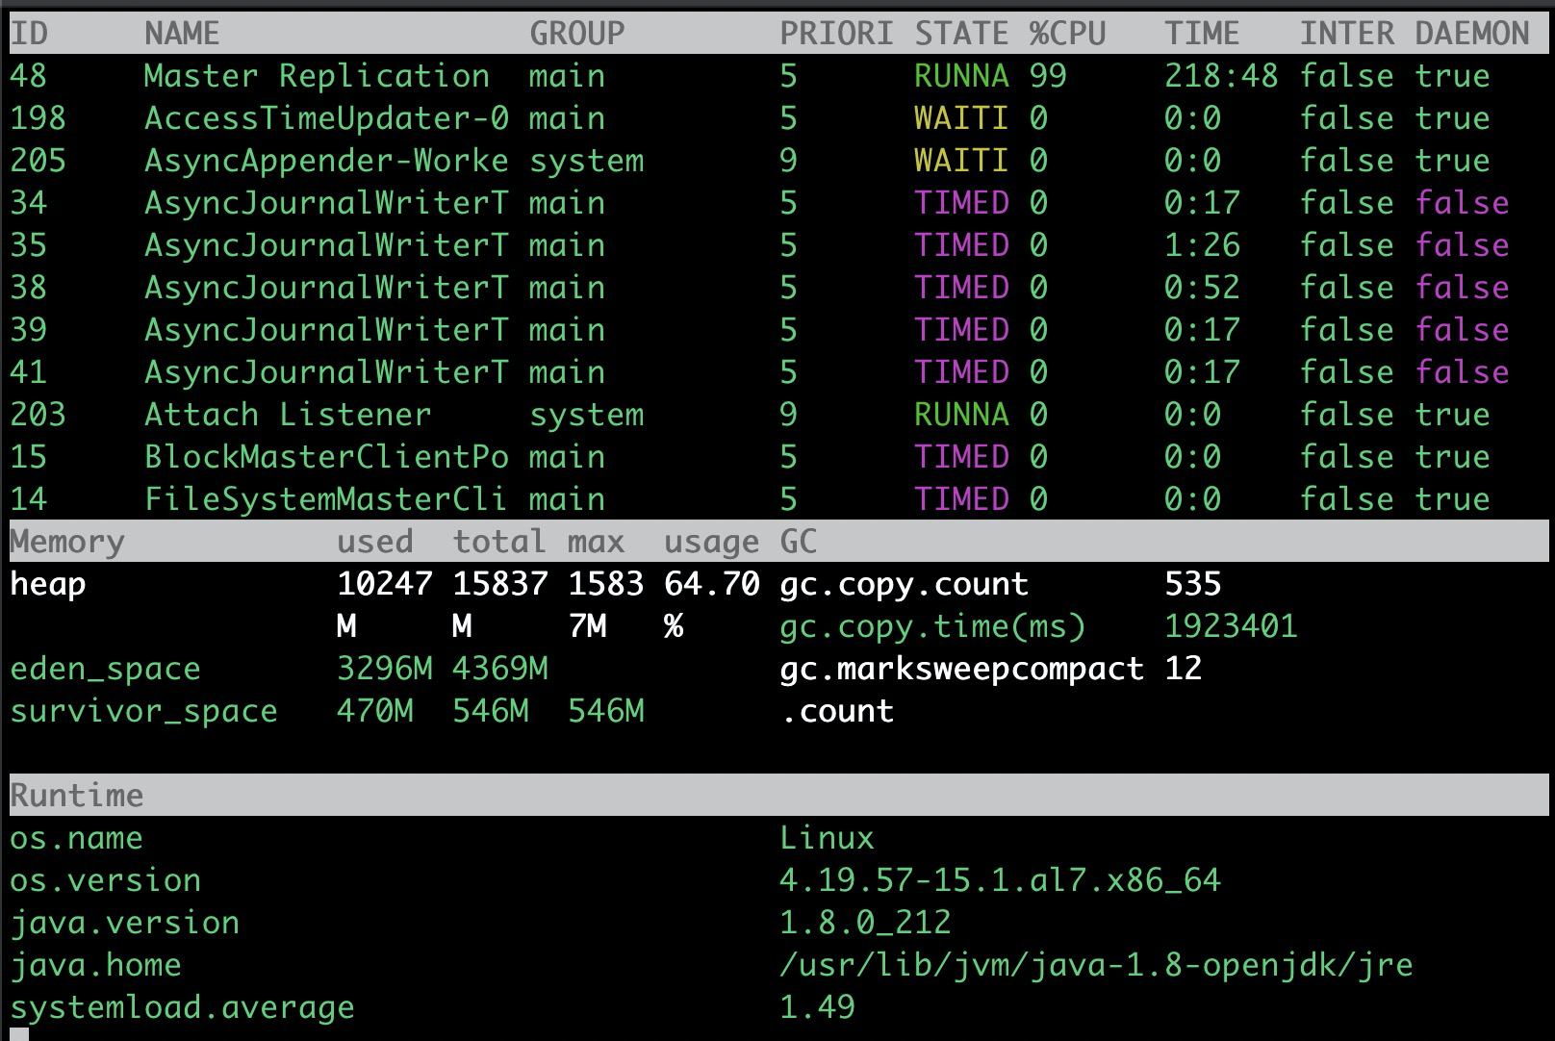Click the GC section header
This screenshot has width=1555, height=1041.
point(797,541)
